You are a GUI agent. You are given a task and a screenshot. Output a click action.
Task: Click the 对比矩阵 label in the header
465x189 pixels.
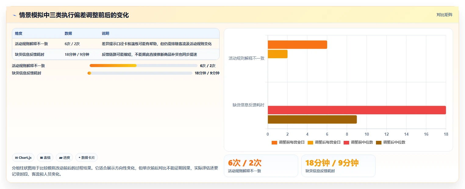click(444, 15)
